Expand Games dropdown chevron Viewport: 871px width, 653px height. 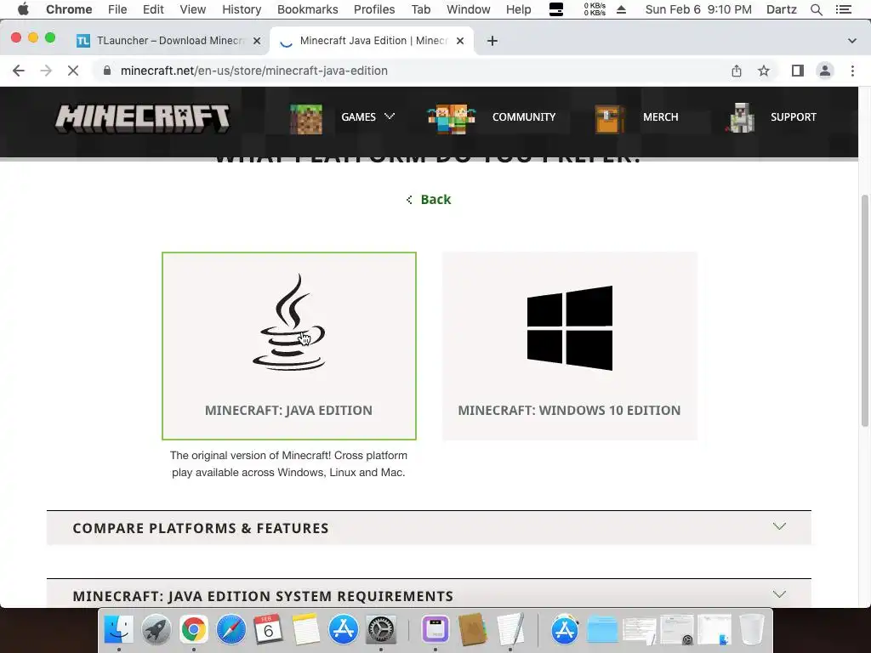[x=390, y=116]
